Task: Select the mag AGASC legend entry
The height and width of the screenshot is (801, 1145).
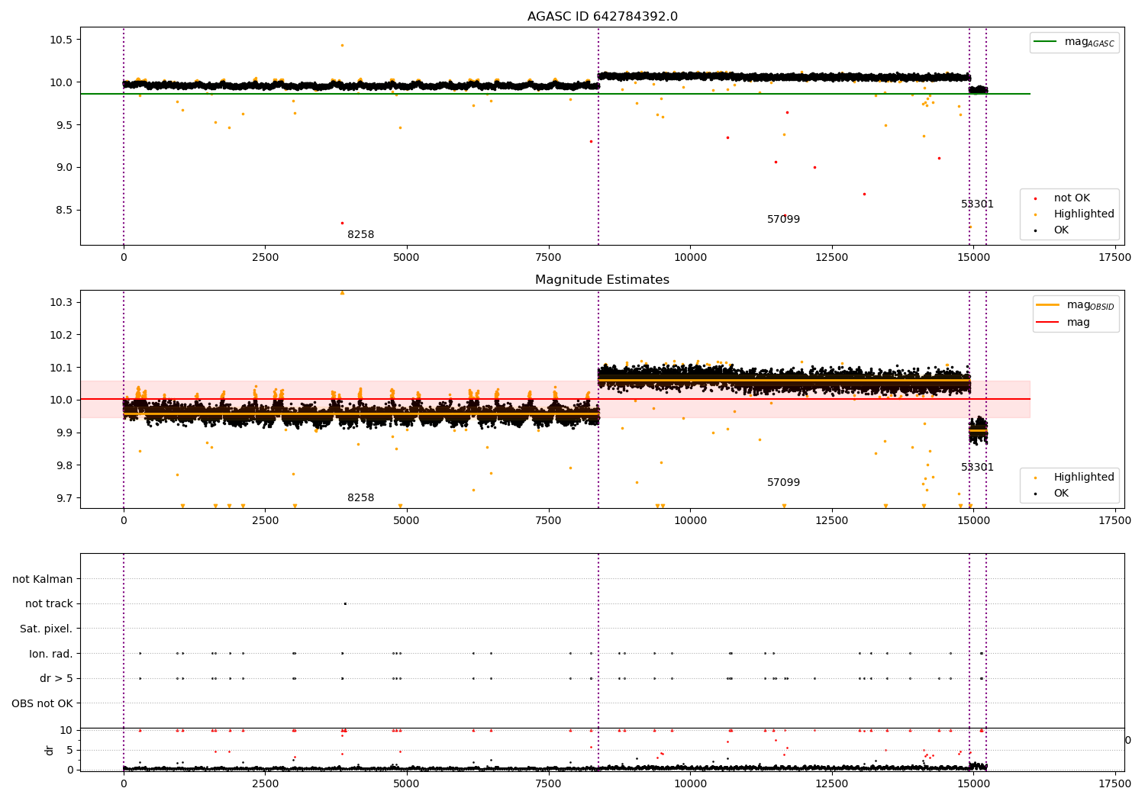Action: coord(1075,43)
